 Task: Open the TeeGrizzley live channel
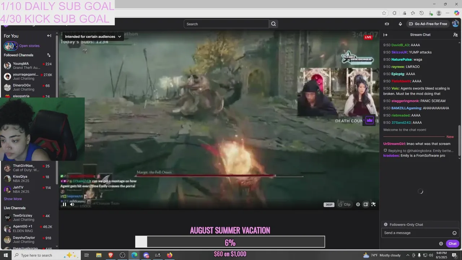coord(28,217)
